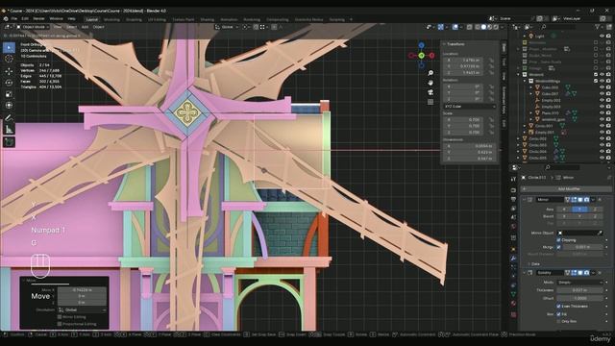Toggle Even Thickness checkbox
The image size is (615, 346).
558,306
